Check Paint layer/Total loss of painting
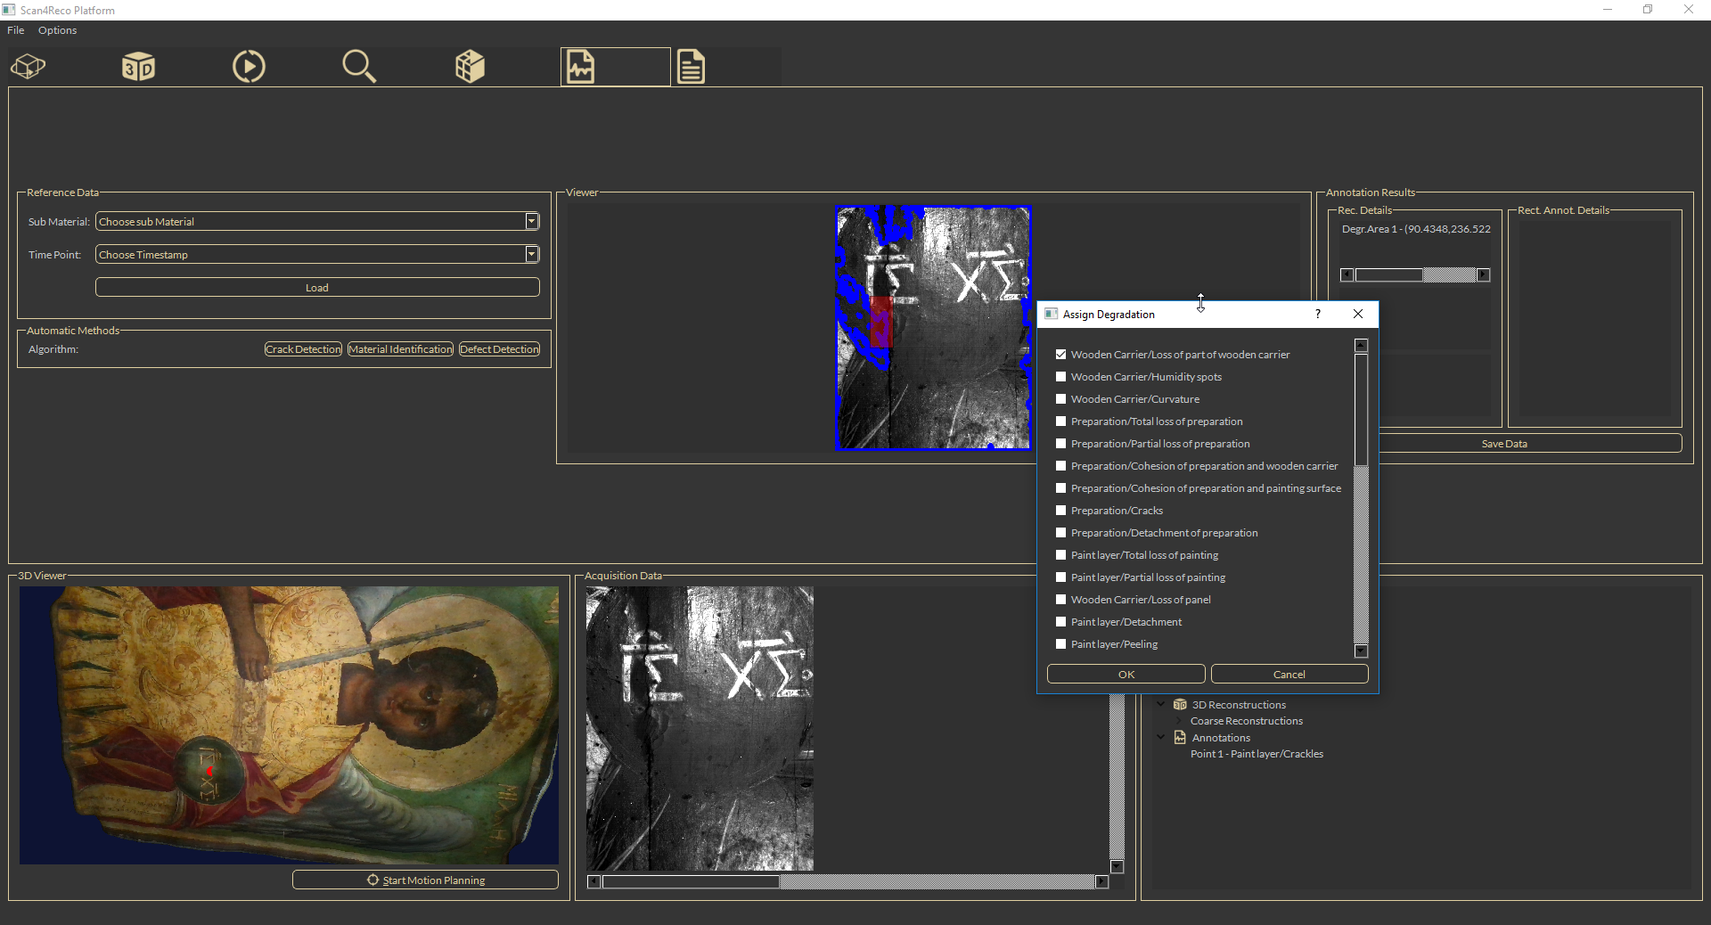The height and width of the screenshot is (925, 1711). click(1060, 555)
